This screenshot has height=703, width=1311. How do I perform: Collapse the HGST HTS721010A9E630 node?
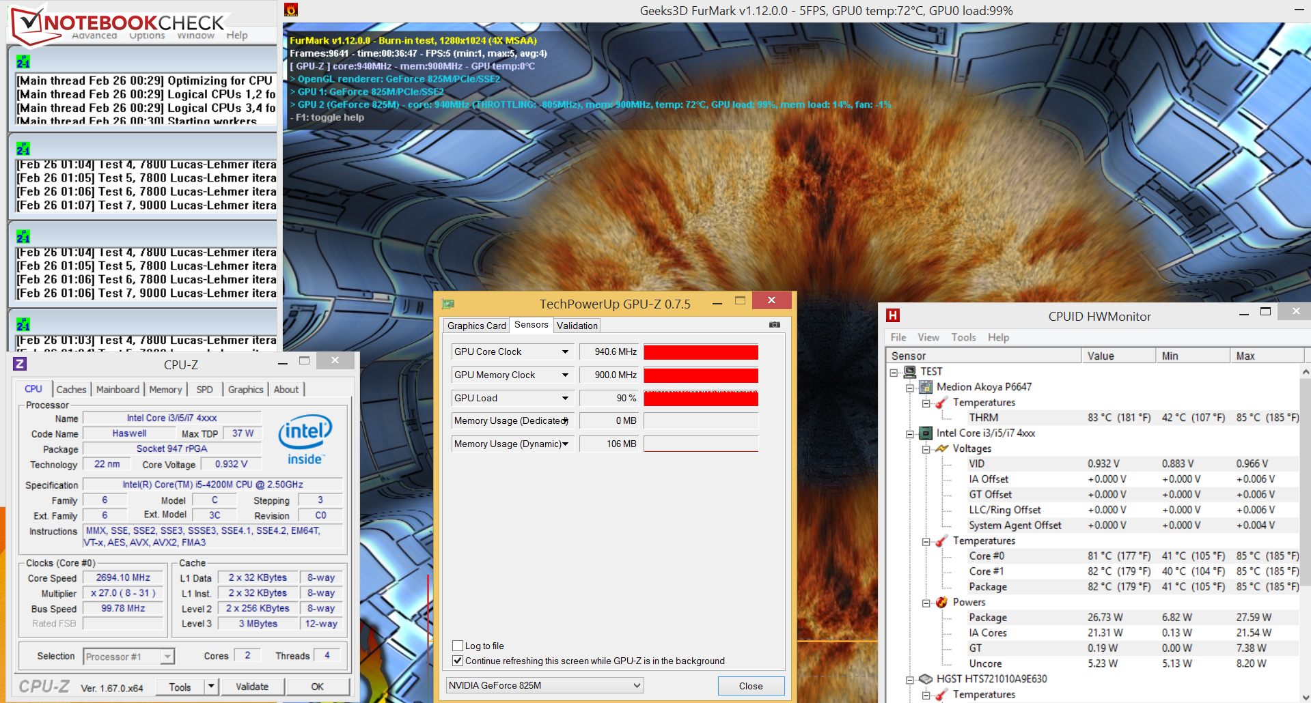coord(910,680)
